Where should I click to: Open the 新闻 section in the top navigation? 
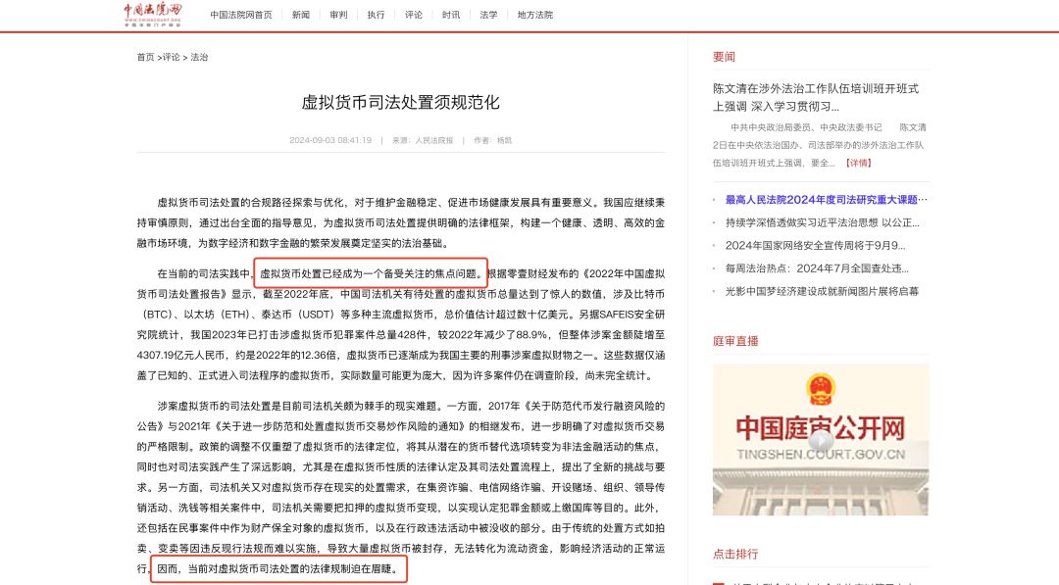(x=301, y=15)
